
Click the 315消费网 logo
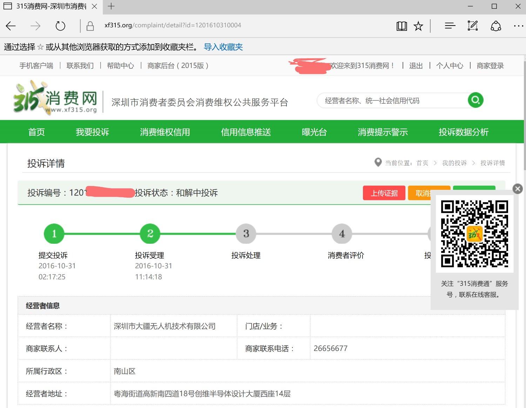[55, 98]
